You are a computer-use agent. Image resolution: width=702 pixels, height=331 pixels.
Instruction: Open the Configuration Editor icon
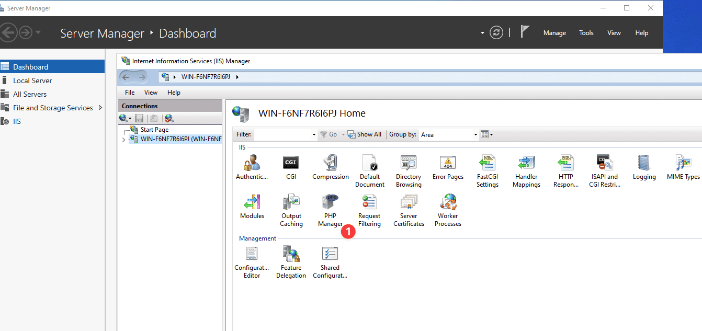[x=252, y=262]
